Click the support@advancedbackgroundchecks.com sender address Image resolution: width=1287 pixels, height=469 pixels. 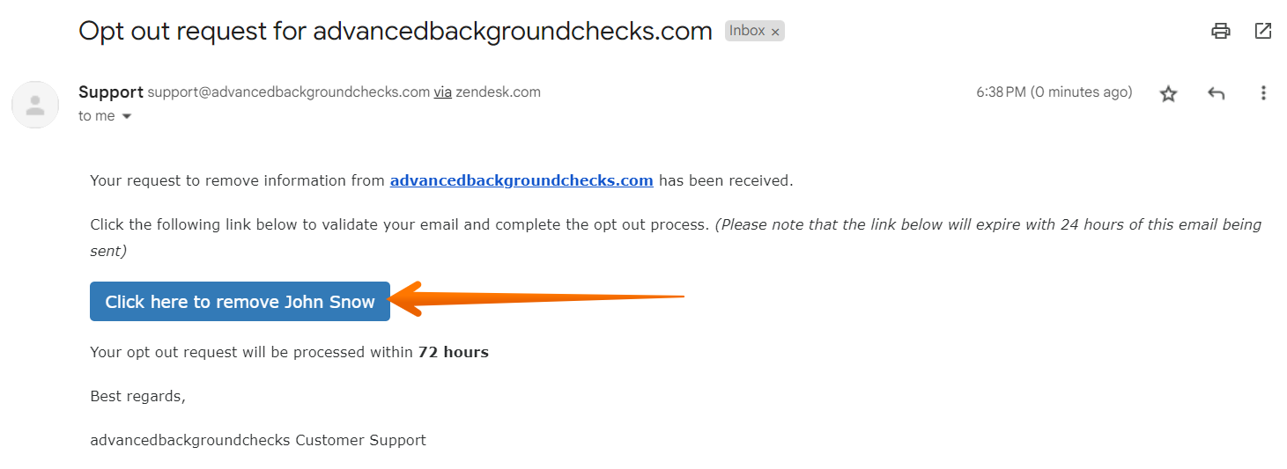(288, 92)
